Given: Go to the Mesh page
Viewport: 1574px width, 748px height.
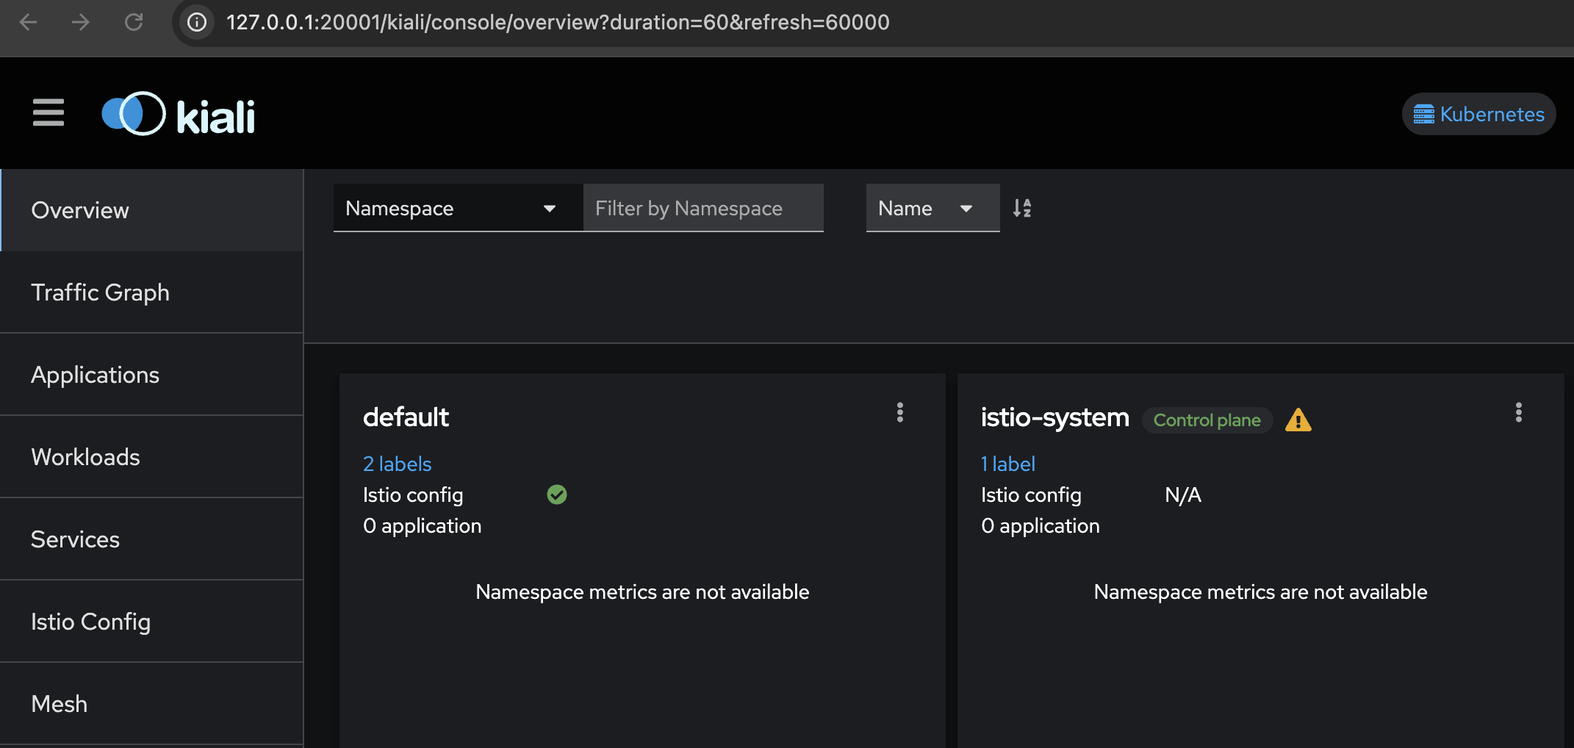Looking at the screenshot, I should [x=59, y=704].
